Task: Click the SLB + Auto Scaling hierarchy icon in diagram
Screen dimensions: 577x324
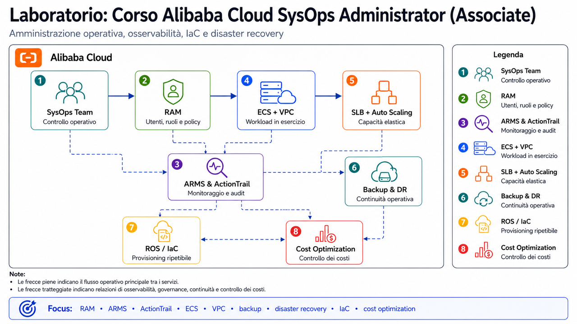Action: tap(384, 93)
